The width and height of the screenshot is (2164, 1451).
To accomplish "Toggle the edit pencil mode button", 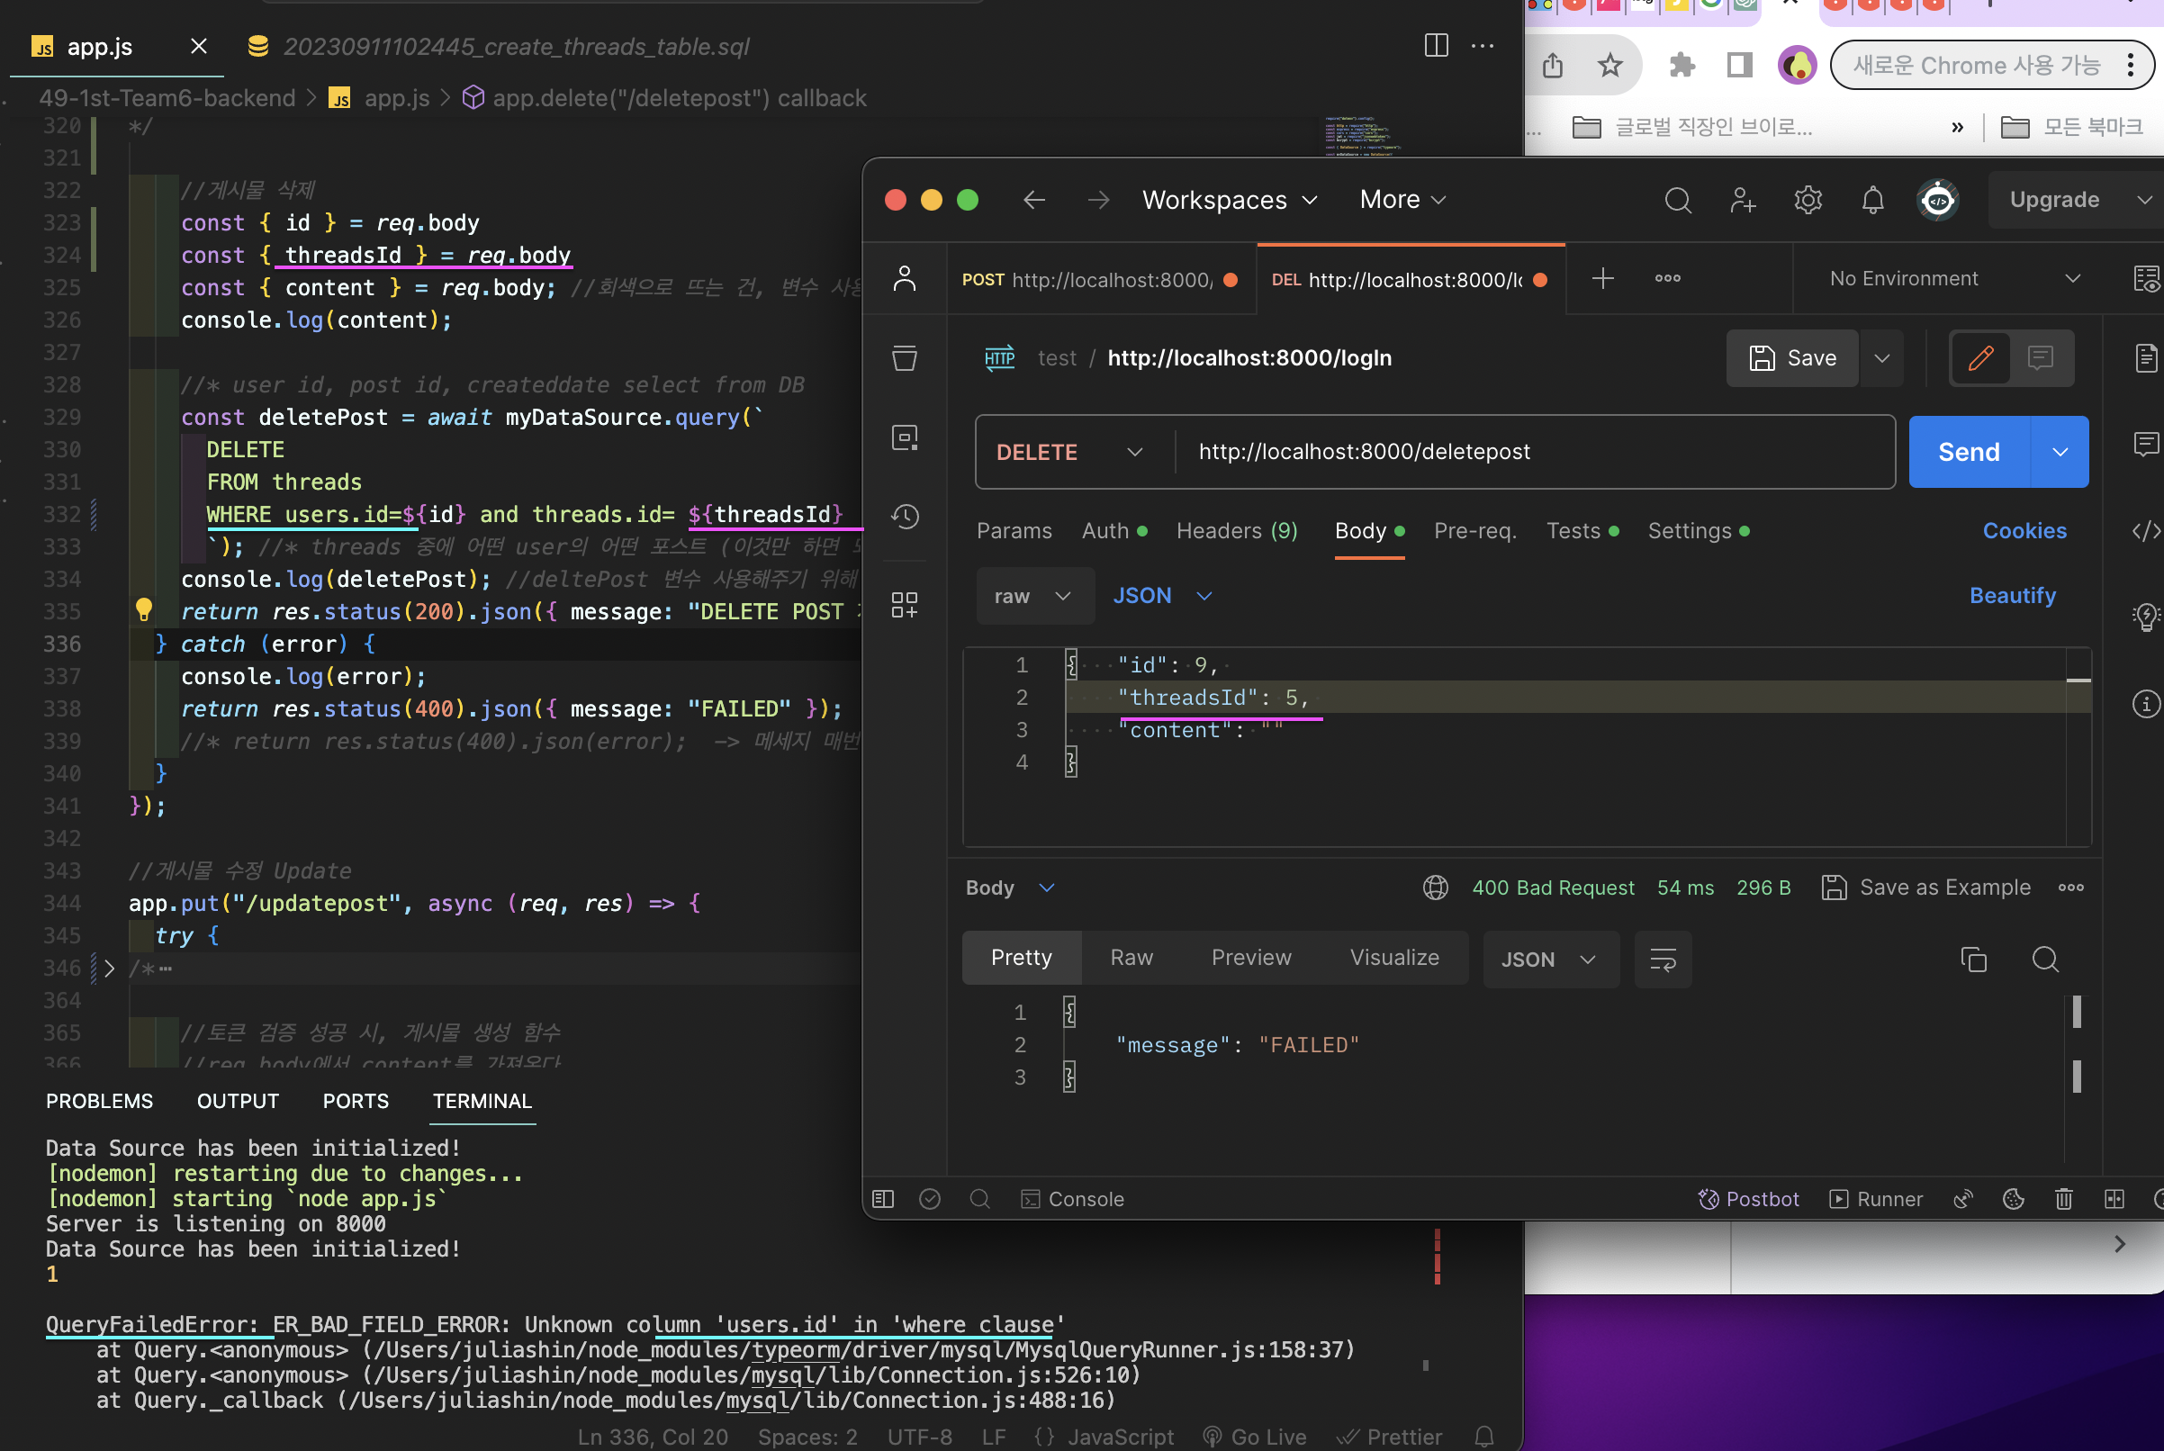I will tap(1980, 358).
